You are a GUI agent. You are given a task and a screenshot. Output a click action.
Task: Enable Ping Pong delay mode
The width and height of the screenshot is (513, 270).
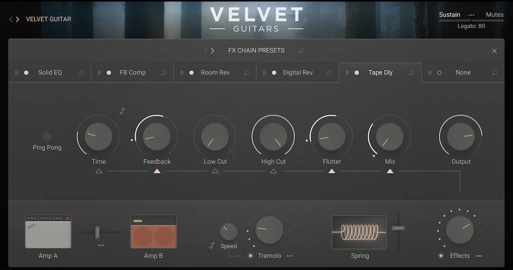[x=47, y=136]
